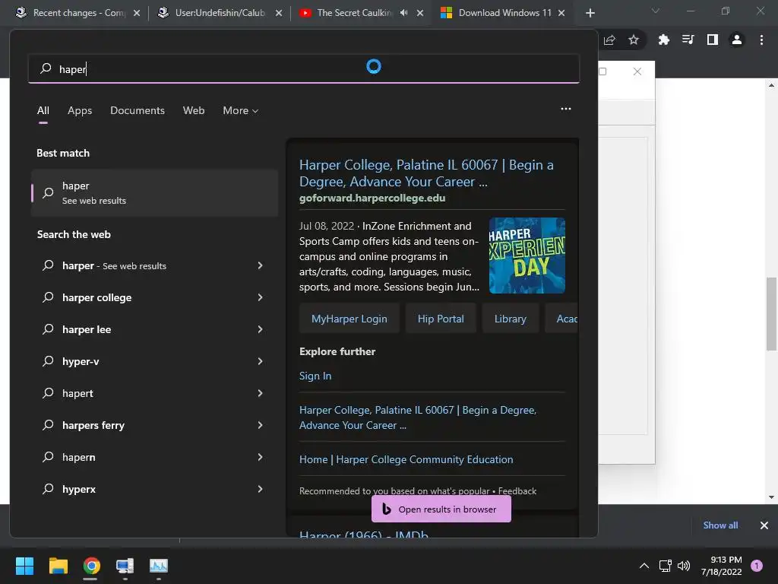Open Chrome media controls icon

pos(688,40)
